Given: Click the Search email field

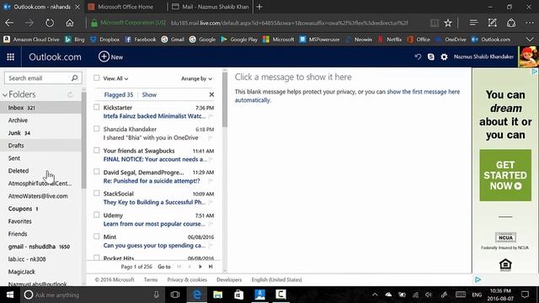Looking at the screenshot, I should [38, 78].
